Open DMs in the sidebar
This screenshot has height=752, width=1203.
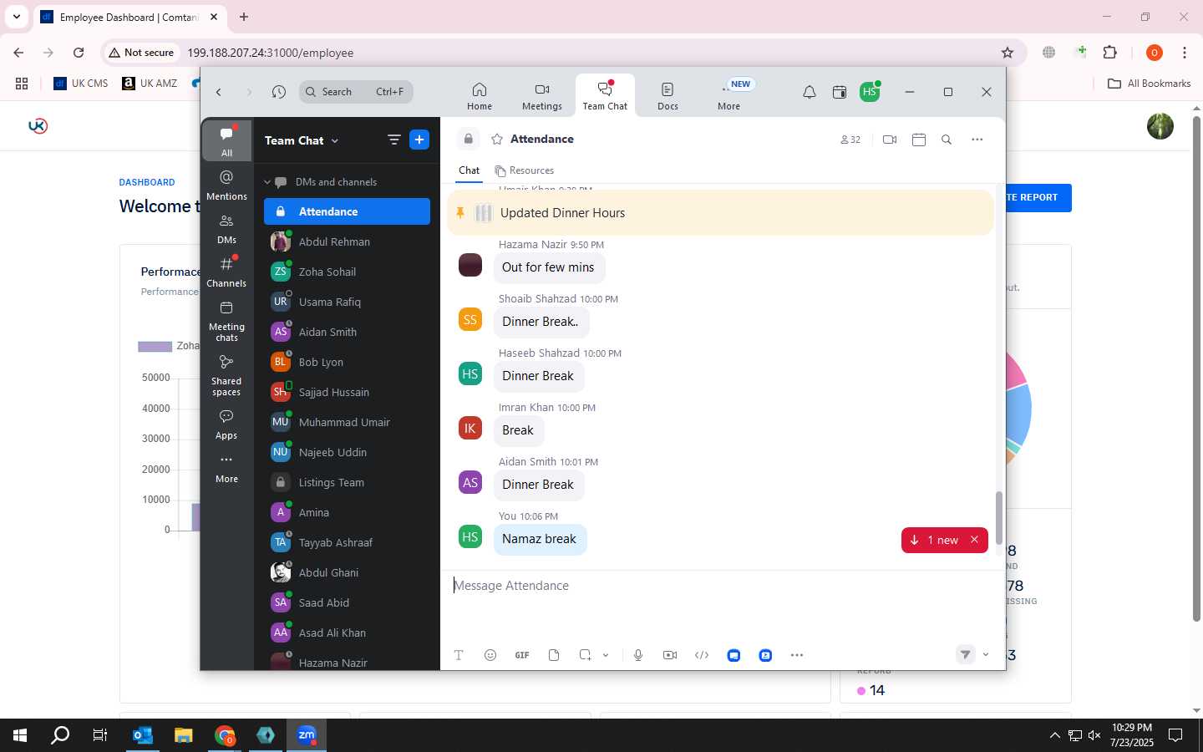coord(226,229)
